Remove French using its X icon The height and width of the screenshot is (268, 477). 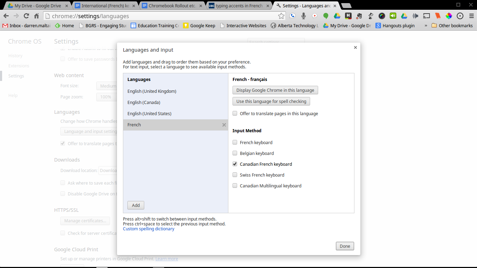tap(224, 125)
